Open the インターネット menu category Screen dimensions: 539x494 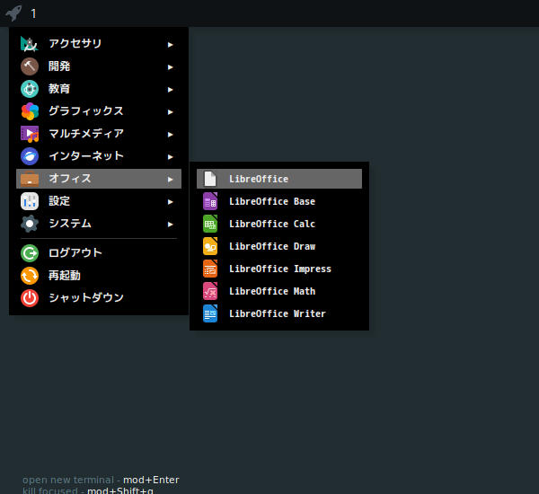pyautogui.click(x=99, y=156)
